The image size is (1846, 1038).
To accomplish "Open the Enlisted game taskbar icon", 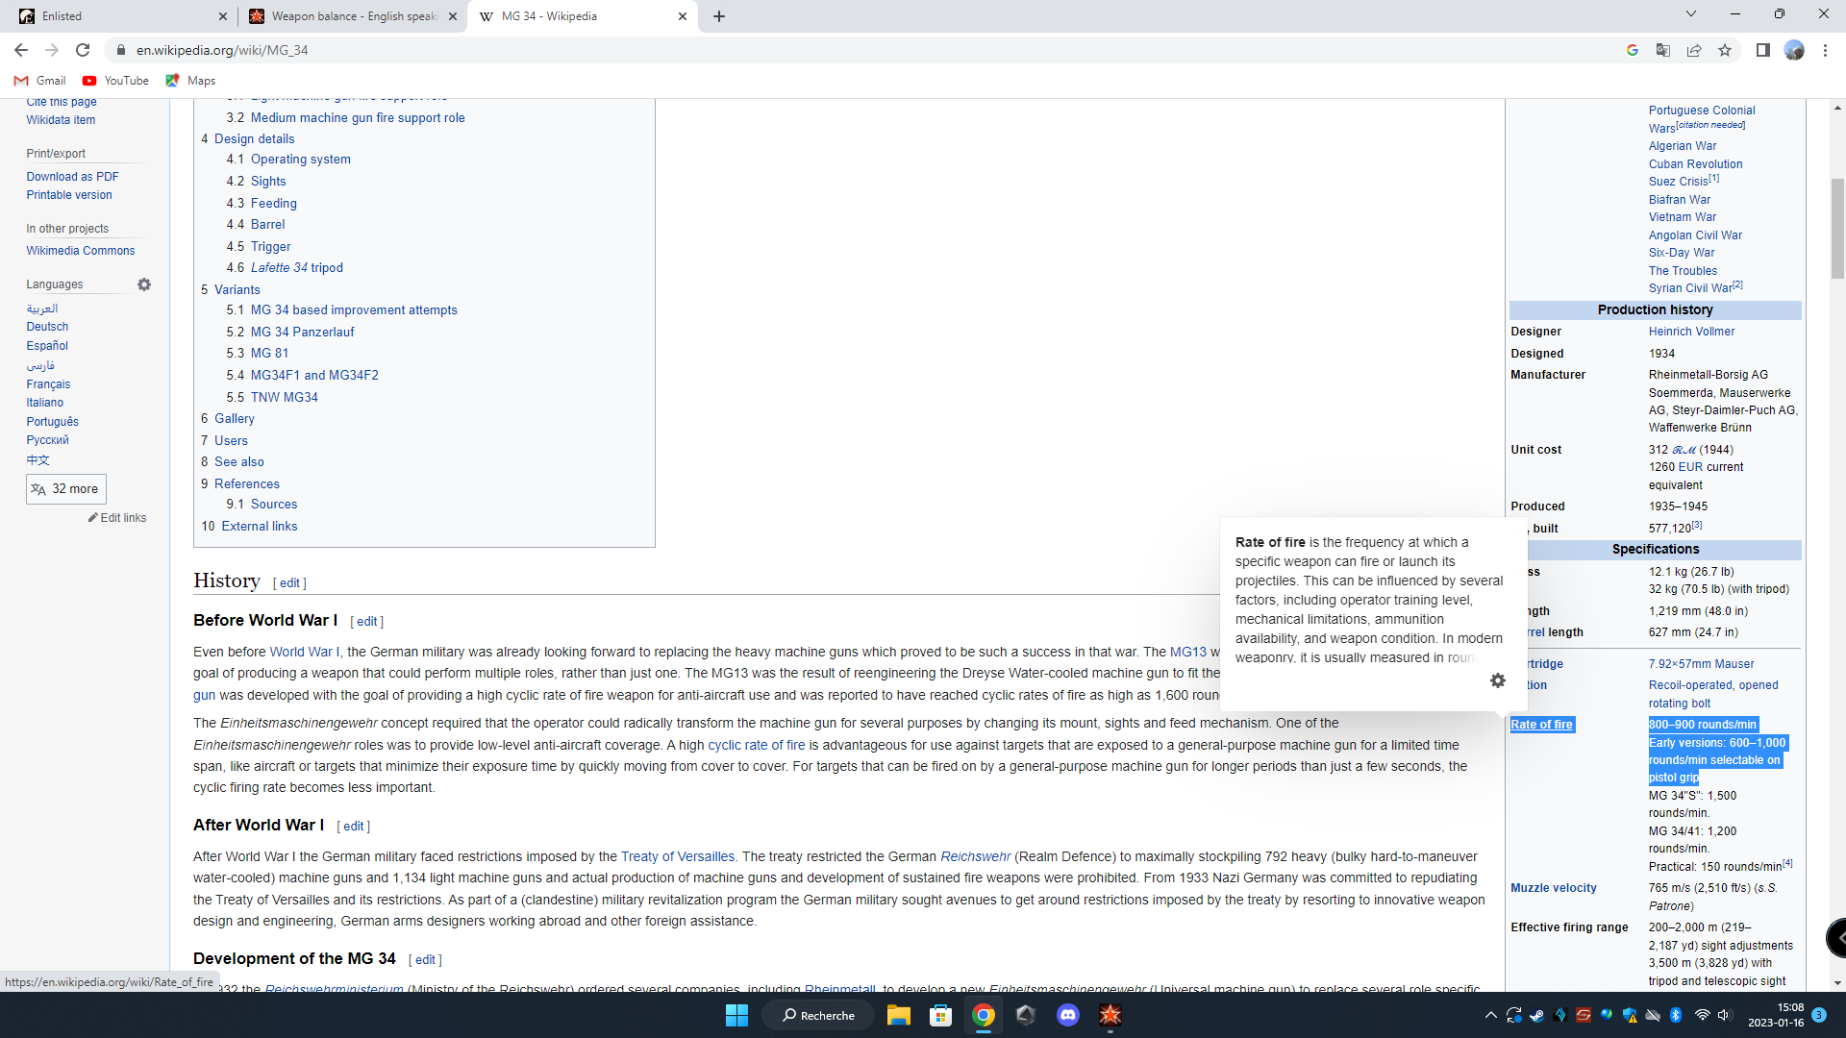I will [x=1110, y=1015].
